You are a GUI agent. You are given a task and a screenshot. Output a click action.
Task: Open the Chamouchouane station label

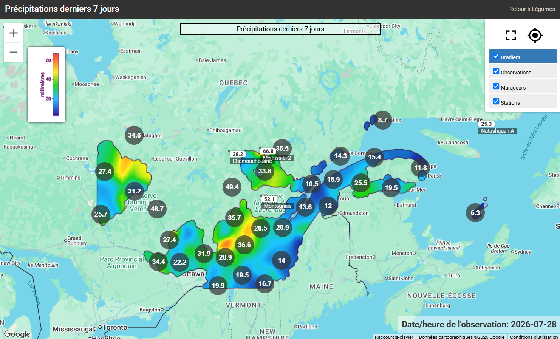[x=252, y=161]
